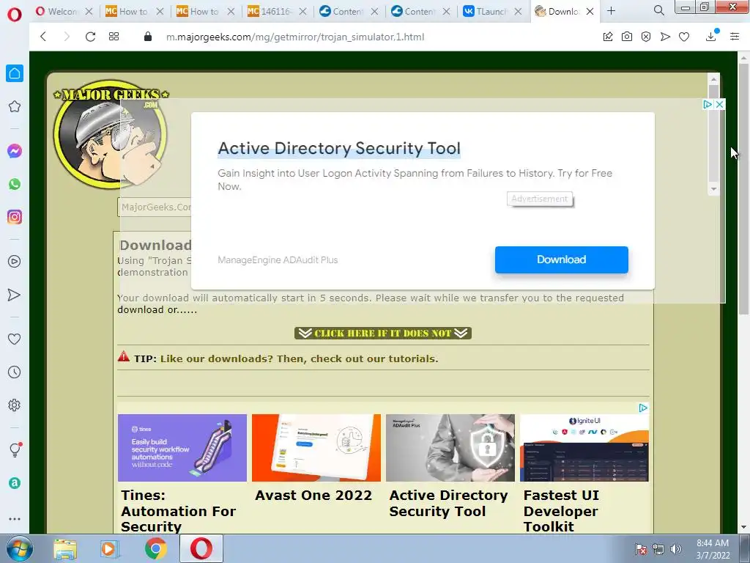Click the inner page scrollbar down arrow
The width and height of the screenshot is (750, 563).
(x=713, y=189)
